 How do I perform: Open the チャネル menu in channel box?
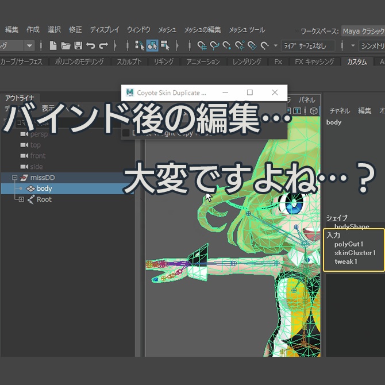340,111
